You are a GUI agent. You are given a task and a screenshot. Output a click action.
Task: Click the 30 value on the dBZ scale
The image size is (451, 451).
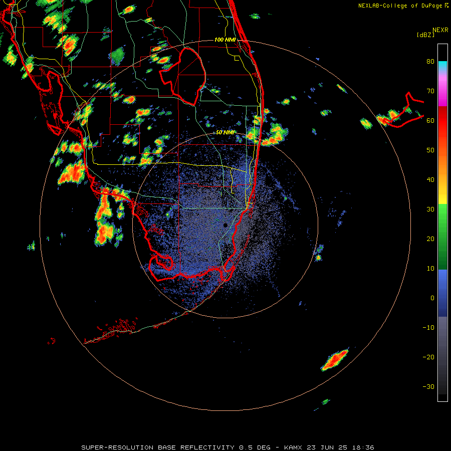tap(430, 209)
